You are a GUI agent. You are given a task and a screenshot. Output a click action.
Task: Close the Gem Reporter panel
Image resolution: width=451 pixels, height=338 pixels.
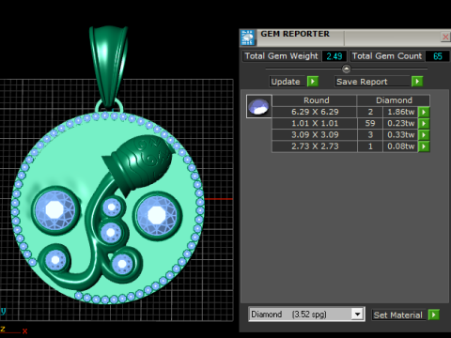coord(445,37)
